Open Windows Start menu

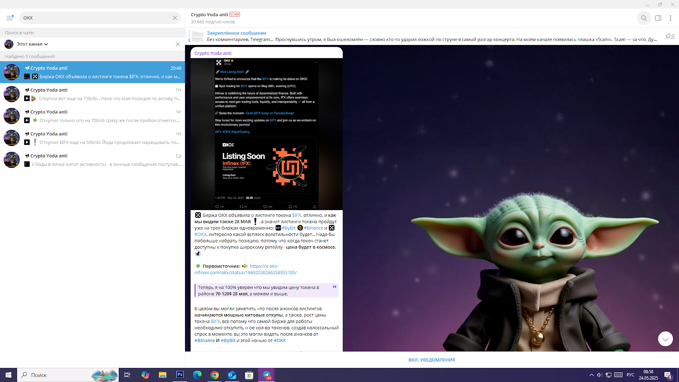point(8,375)
